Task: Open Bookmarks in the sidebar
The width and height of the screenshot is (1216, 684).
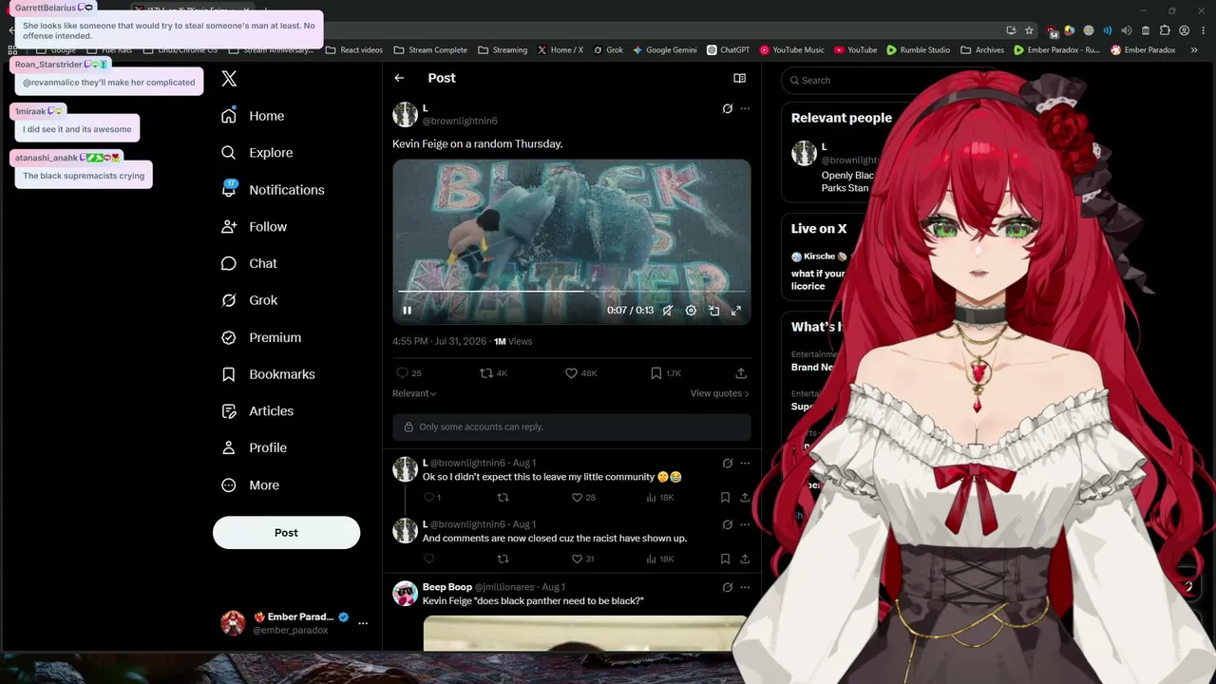Action: (268, 374)
